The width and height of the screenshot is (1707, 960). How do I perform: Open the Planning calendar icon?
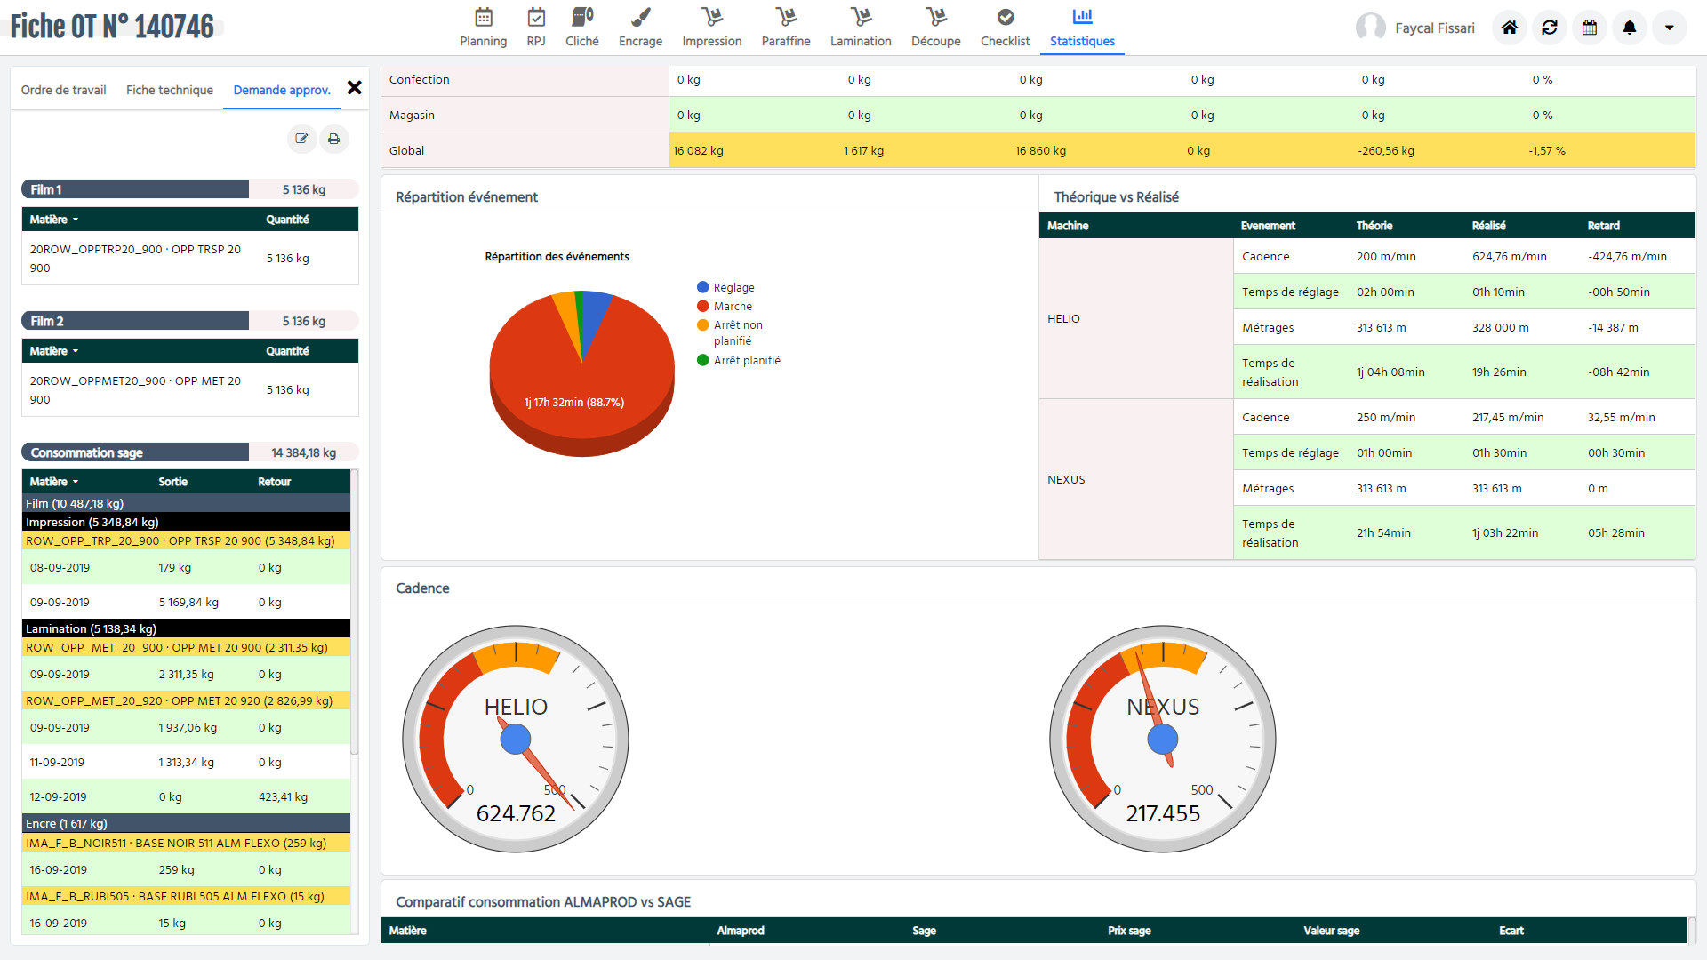pos(483,18)
